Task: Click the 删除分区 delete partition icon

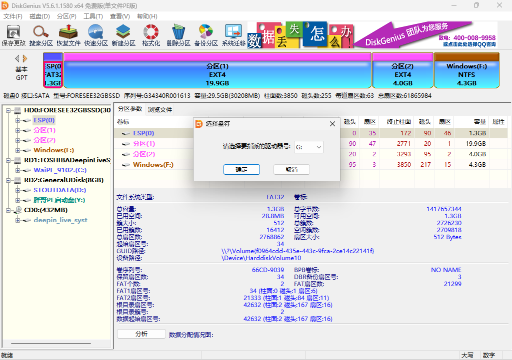Action: click(178, 35)
